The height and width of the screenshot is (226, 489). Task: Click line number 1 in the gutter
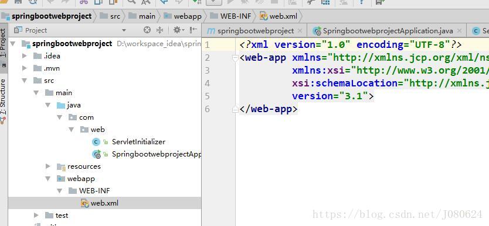(208, 45)
